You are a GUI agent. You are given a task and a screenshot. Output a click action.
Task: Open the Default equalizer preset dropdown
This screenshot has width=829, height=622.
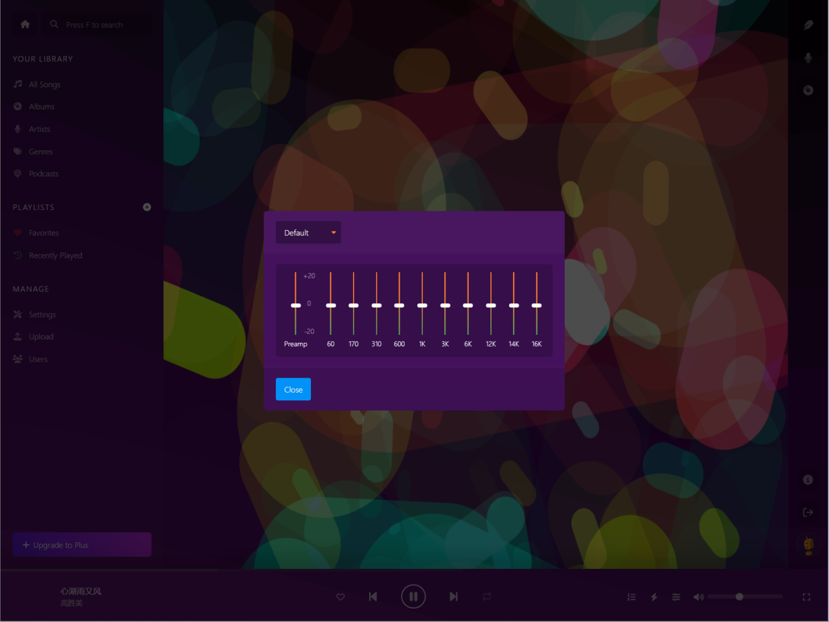point(308,233)
